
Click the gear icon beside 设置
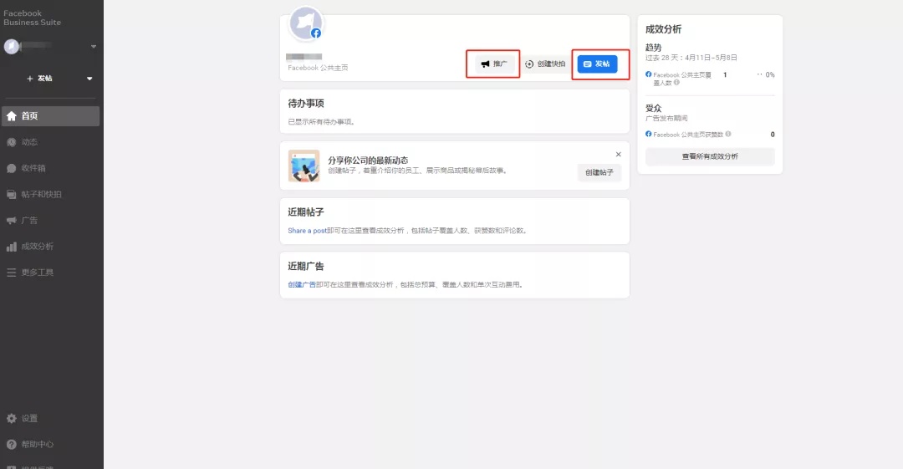[x=12, y=418]
